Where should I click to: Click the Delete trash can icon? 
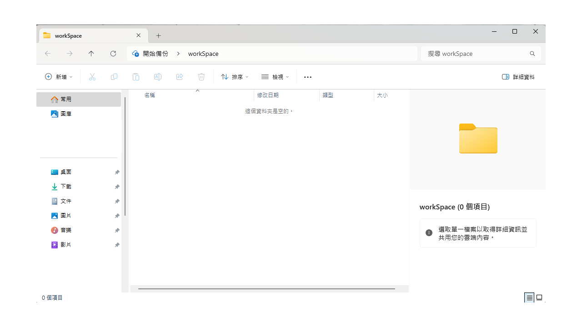(201, 77)
